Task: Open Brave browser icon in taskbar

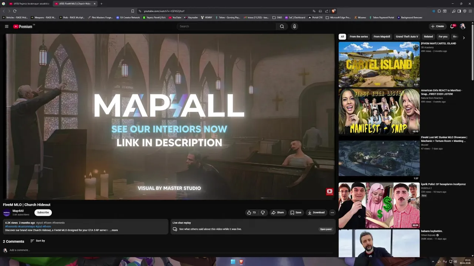Action: coord(241,262)
